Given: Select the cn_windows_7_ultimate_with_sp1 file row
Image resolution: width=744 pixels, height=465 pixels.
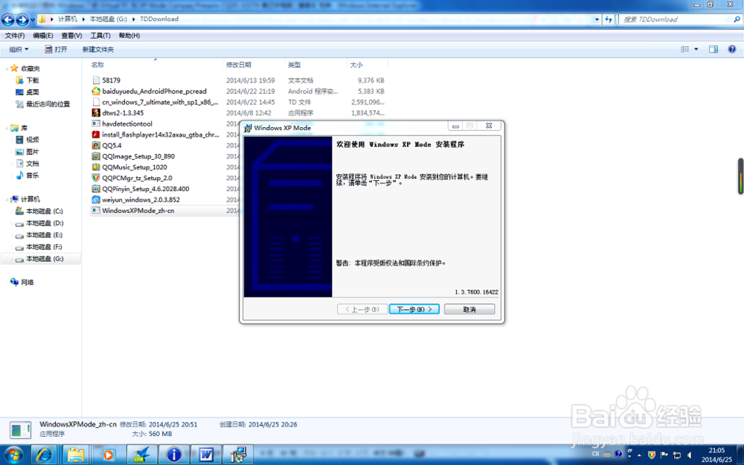Looking at the screenshot, I should click(238, 102).
